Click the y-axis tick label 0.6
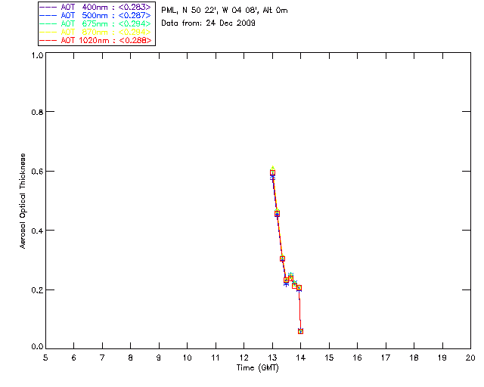484x387 pixels. 37,172
